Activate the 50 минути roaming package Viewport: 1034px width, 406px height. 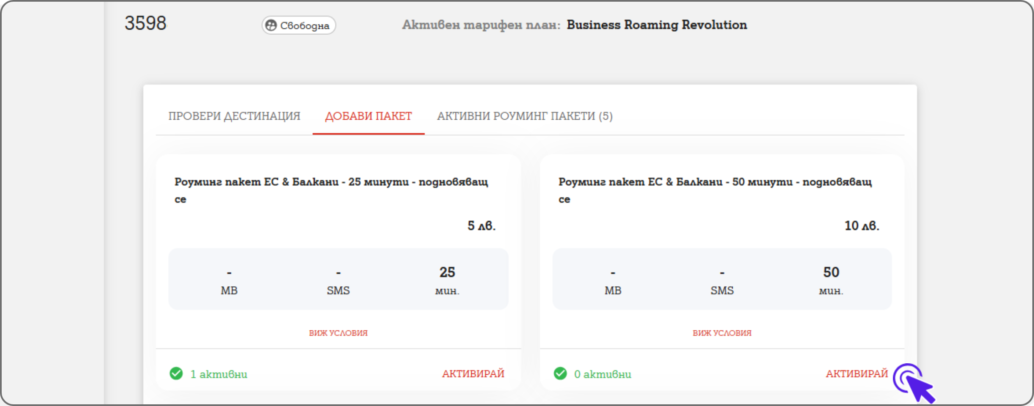point(857,374)
